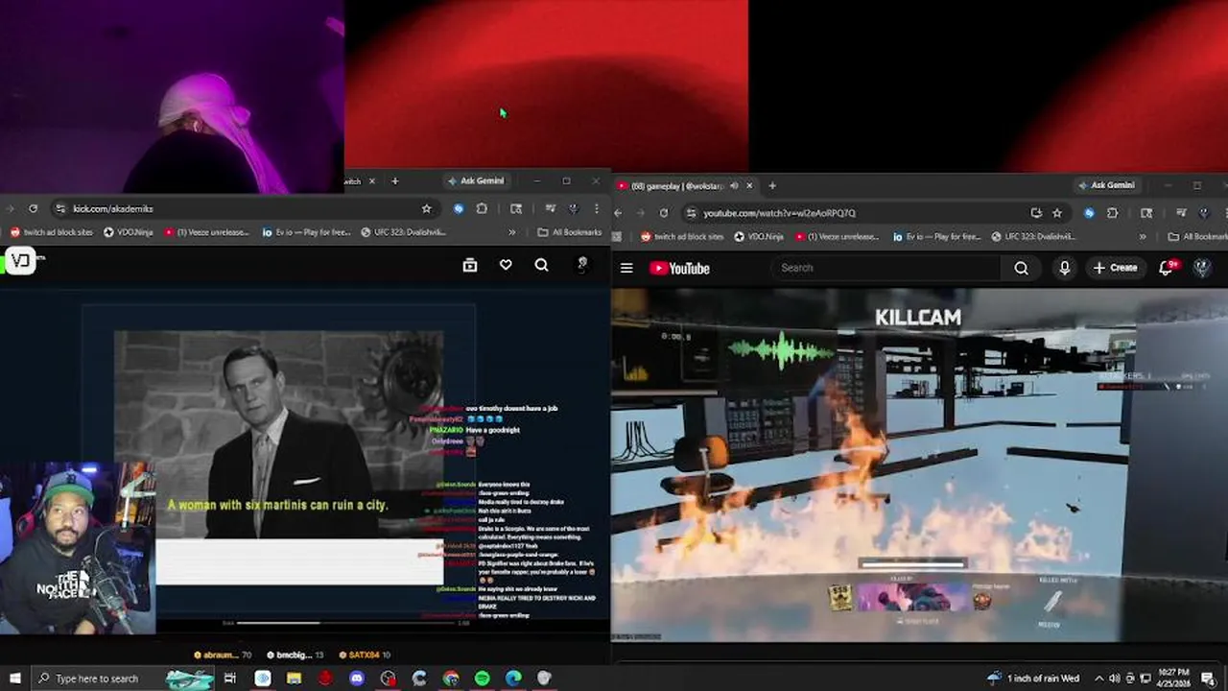Open twitch ad block sites bookmark in Kick window
This screenshot has height=691, width=1228.
click(51, 232)
